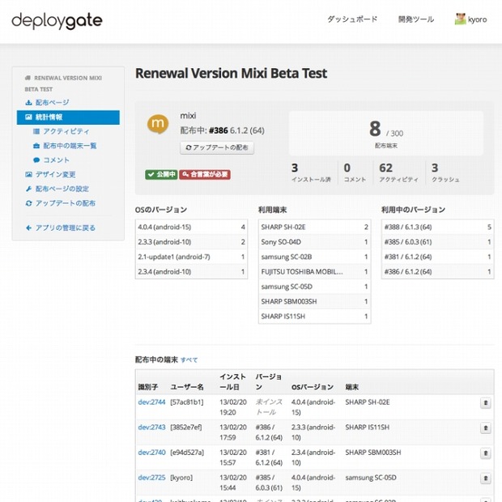The image size is (502, 502).
Task: Go back via アプリの管理に戻る
Action: pos(66,228)
